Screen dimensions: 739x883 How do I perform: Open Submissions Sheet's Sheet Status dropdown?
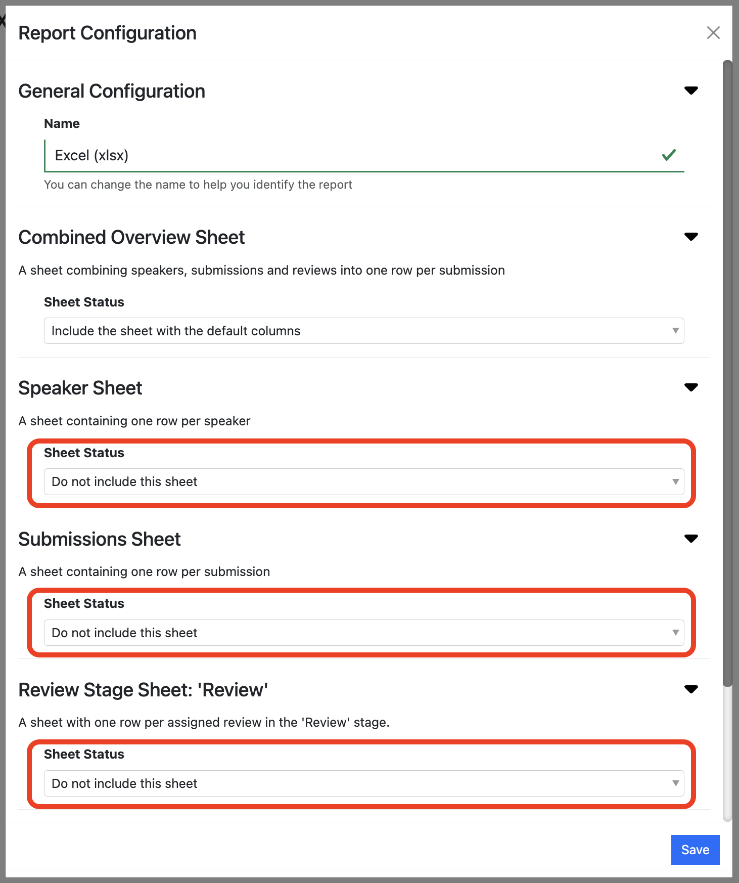363,633
